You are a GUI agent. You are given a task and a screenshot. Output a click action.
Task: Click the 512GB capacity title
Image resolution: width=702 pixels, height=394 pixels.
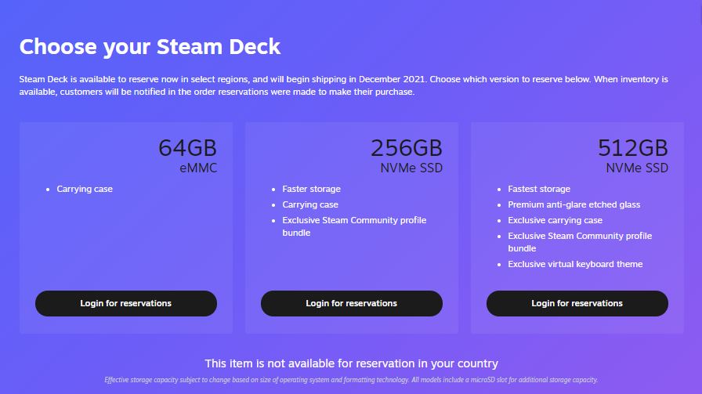click(633, 148)
